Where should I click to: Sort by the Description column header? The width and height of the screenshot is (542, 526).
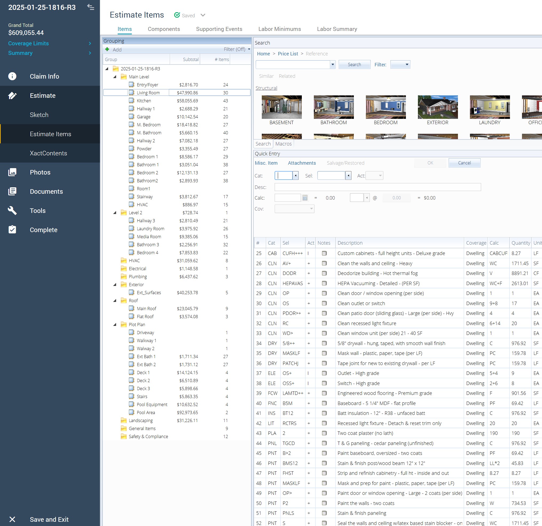click(x=399, y=243)
